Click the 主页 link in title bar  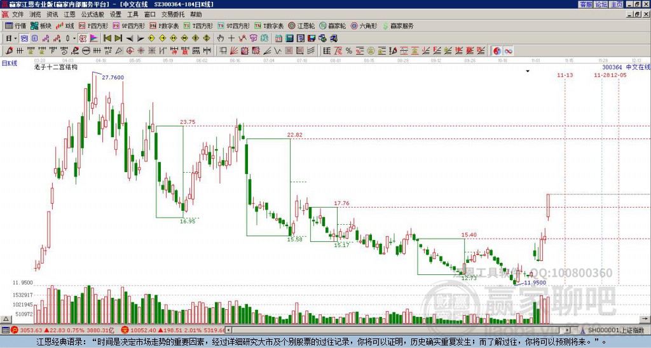[x=617, y=4]
